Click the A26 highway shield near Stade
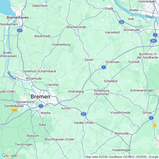This screenshot has height=159, width=159. (122, 22)
